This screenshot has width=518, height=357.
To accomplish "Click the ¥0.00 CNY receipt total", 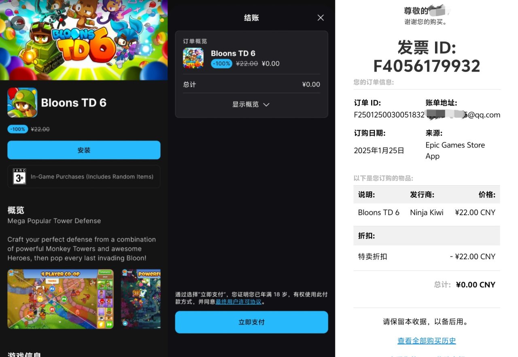I will coord(476,285).
